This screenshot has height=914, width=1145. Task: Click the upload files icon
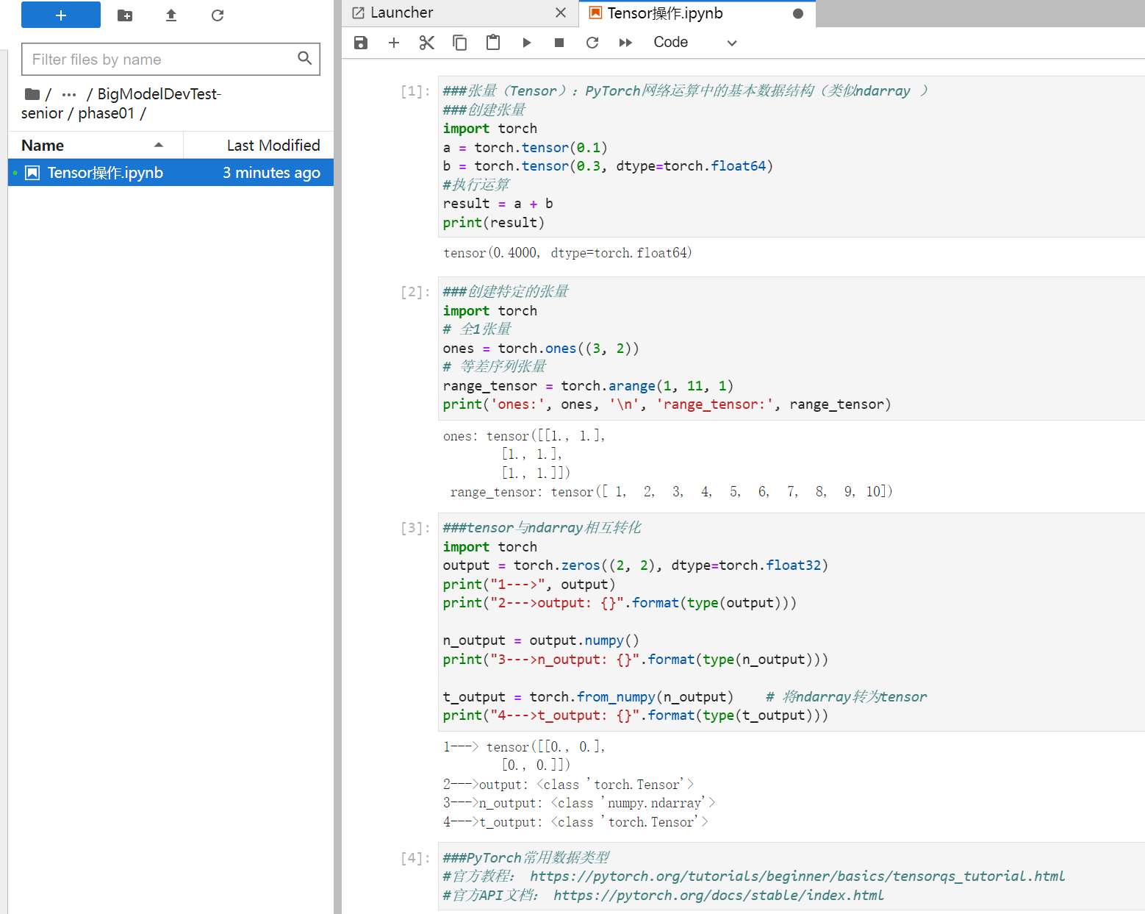[171, 15]
